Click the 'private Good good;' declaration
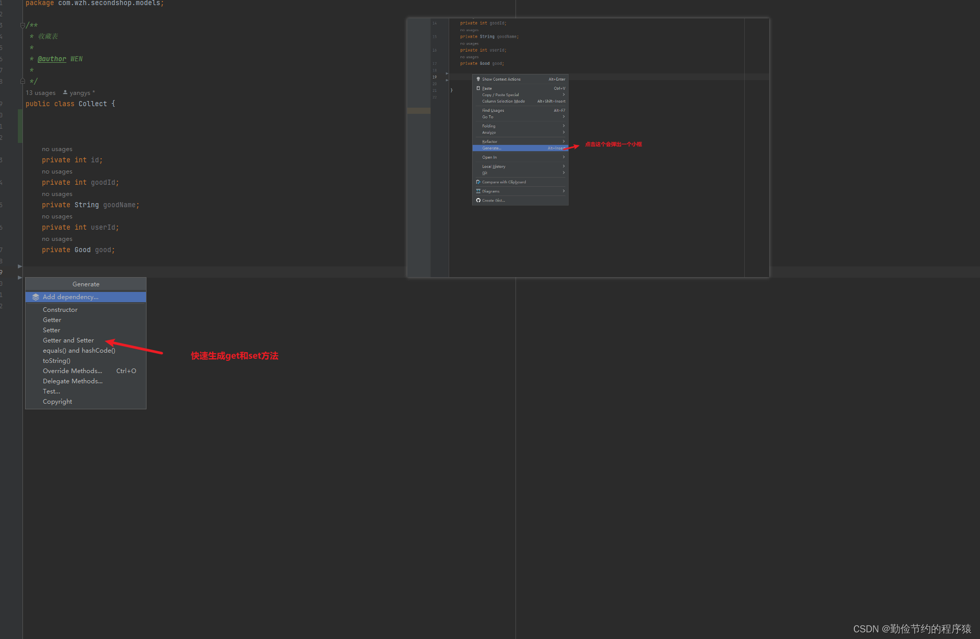Viewport: 980px width, 639px height. [x=78, y=250]
